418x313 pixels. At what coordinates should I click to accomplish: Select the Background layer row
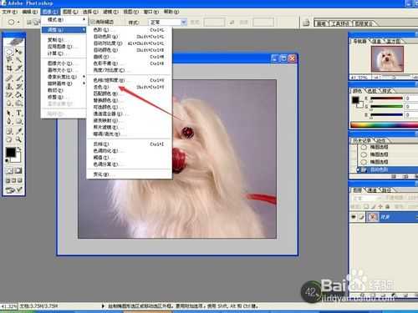[384, 217]
